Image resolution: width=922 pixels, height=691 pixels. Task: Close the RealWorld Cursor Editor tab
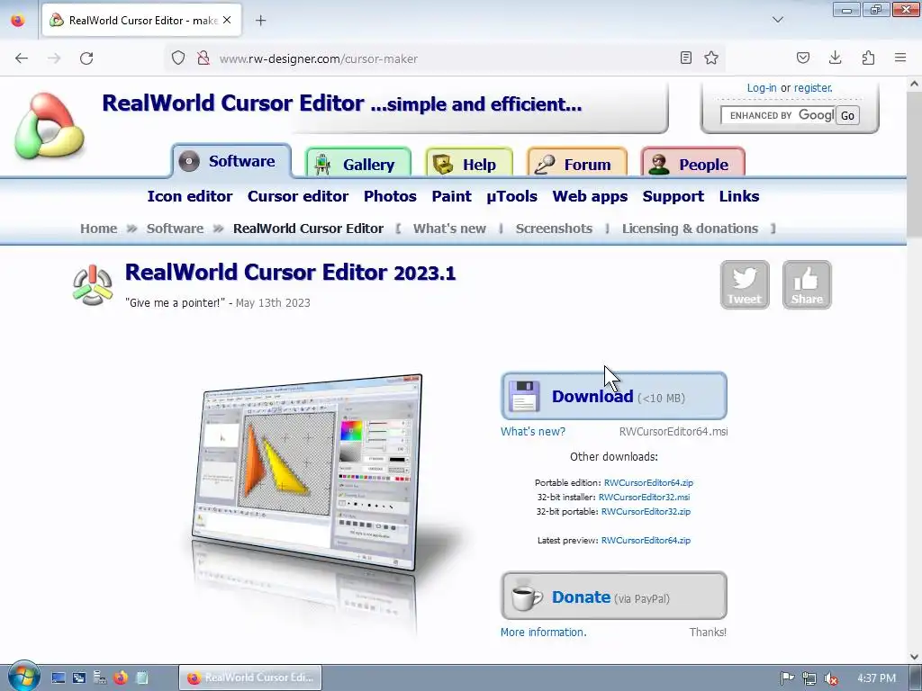(227, 20)
